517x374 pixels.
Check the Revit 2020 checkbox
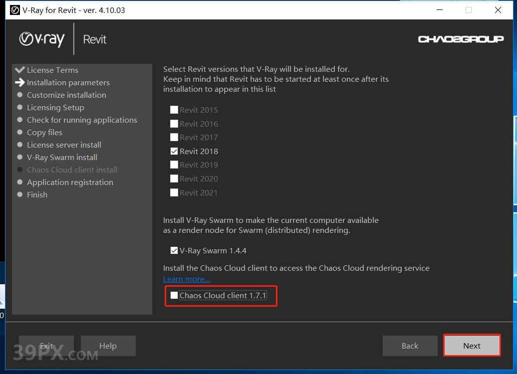pyautogui.click(x=174, y=179)
